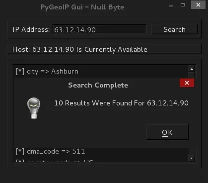Click the 10 Results Were Found message
Viewport: 208px width, 183px height.
click(121, 103)
